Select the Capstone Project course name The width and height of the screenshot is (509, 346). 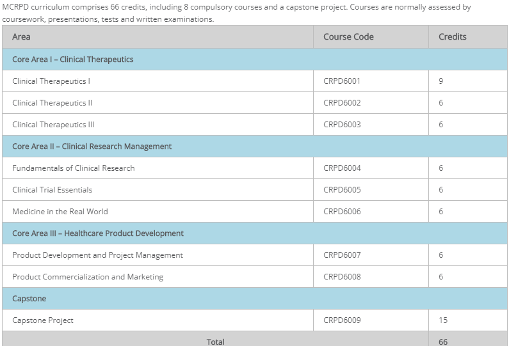tap(43, 320)
